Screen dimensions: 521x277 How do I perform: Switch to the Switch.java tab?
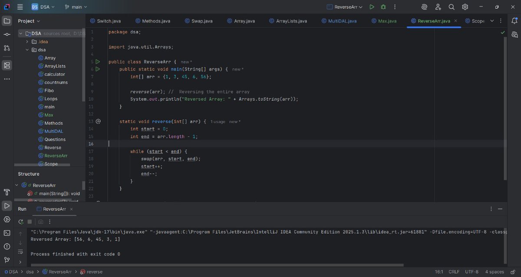pos(106,21)
